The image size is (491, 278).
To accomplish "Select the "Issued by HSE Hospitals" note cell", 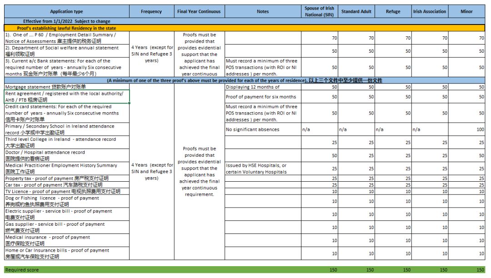I will click(x=262, y=169).
